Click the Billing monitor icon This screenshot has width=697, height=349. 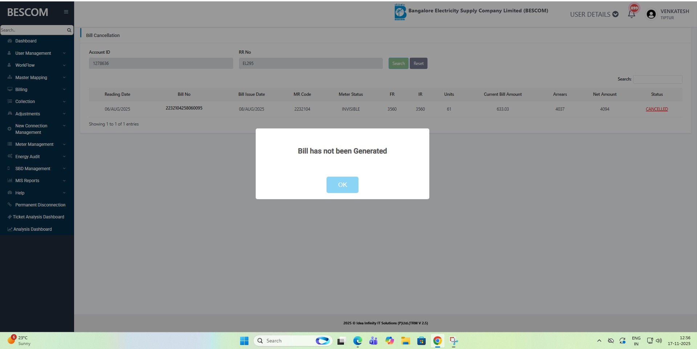click(10, 89)
